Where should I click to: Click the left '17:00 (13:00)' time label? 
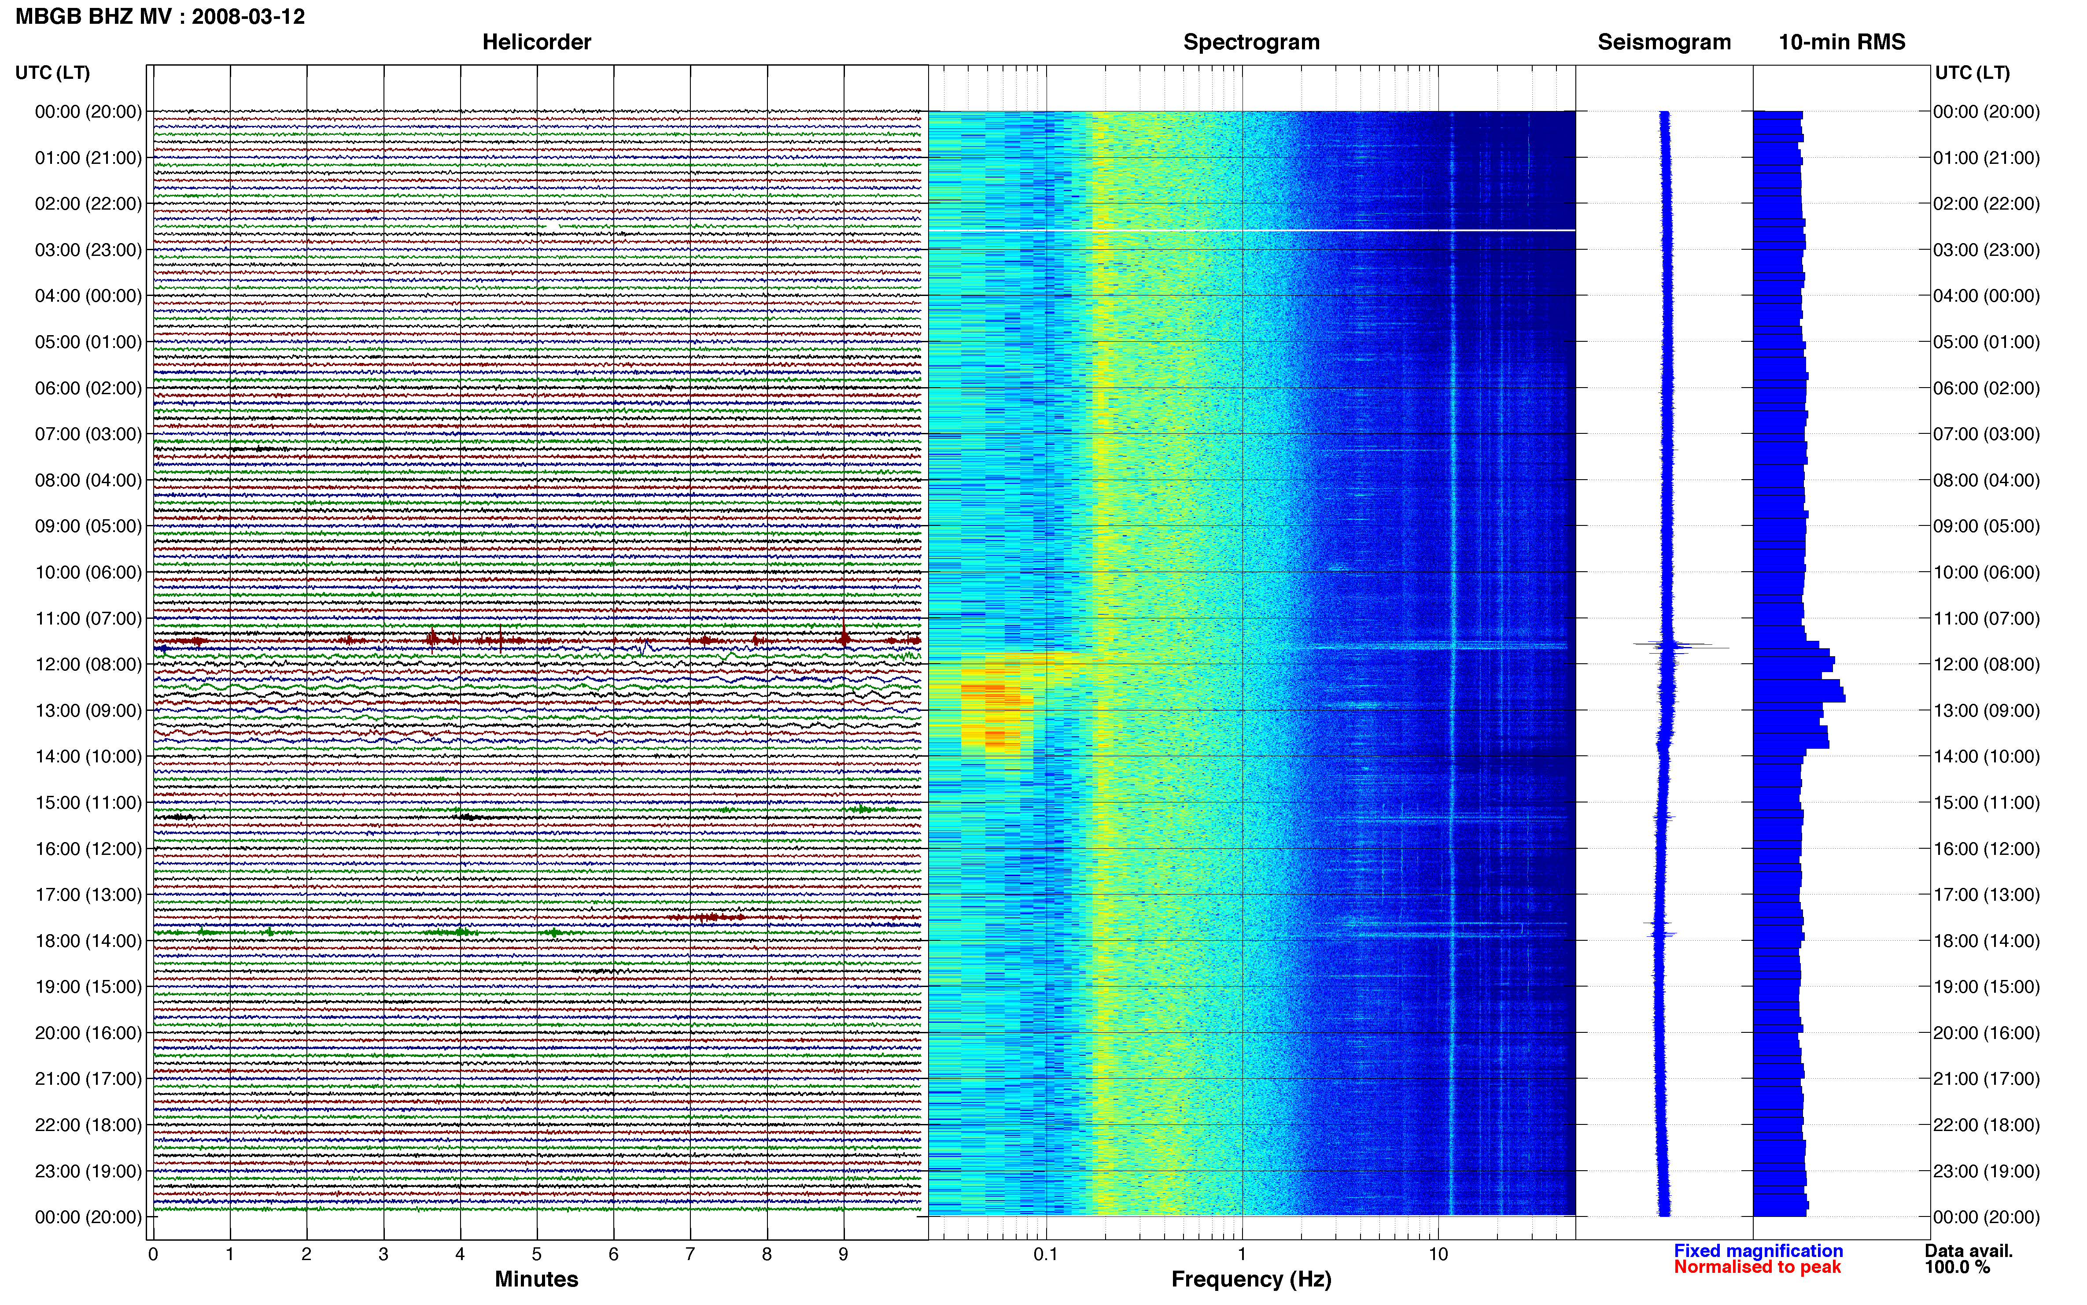tap(88, 895)
